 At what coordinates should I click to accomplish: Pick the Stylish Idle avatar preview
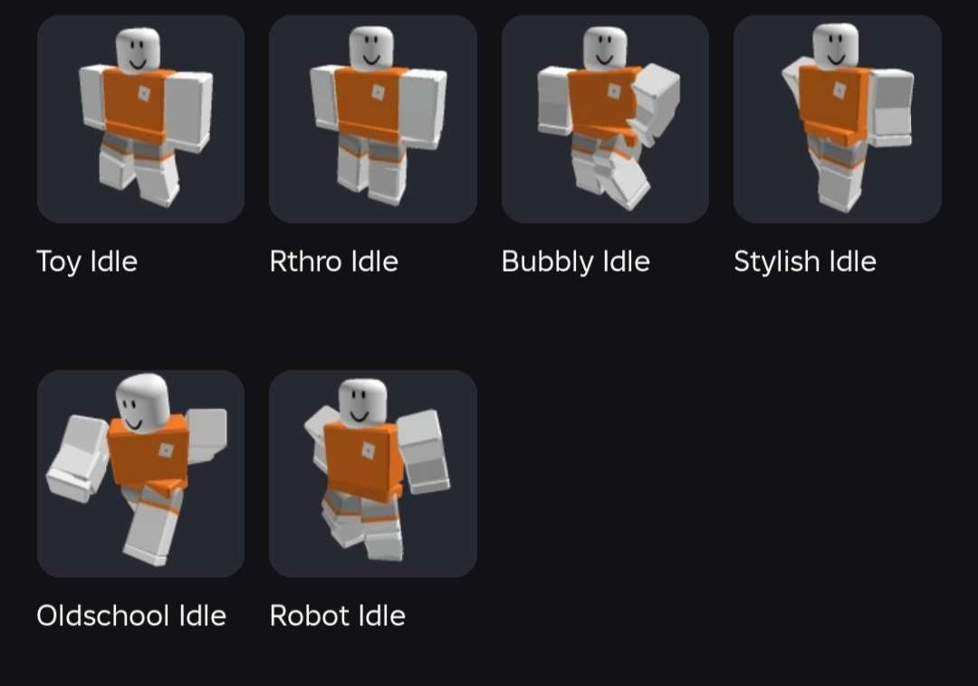[838, 120]
